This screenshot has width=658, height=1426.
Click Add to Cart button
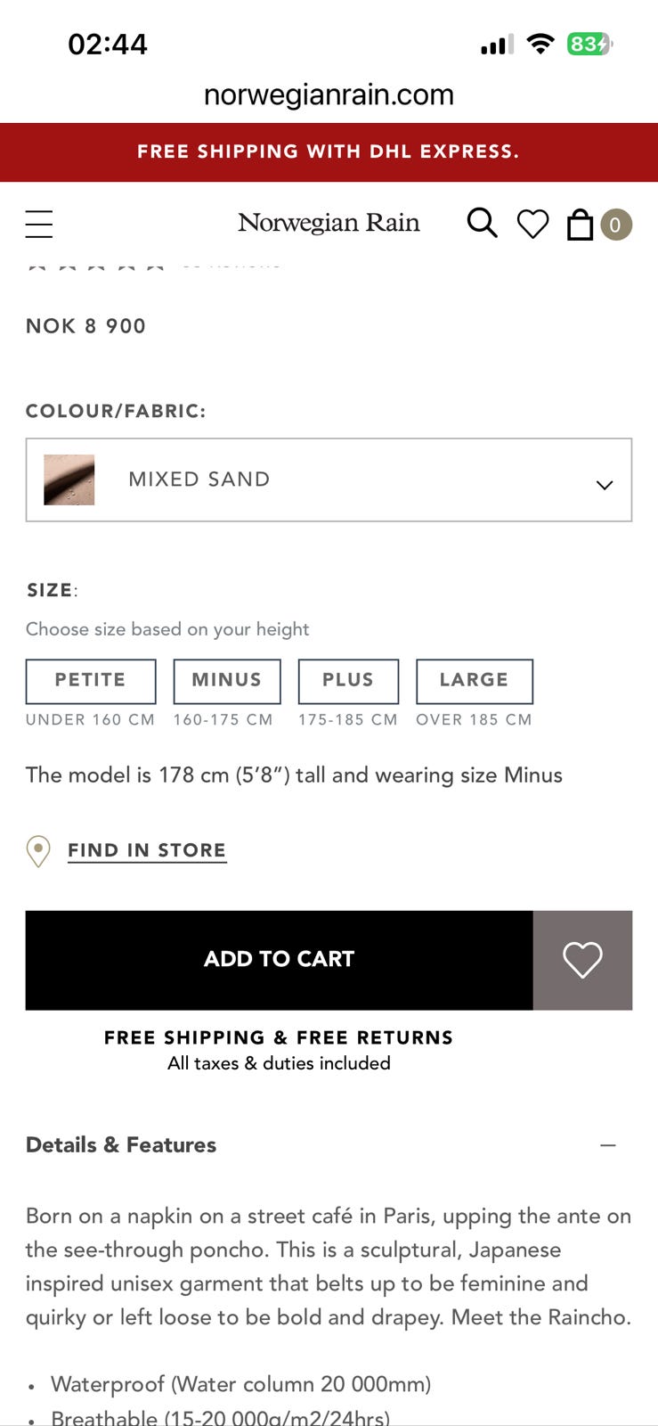(x=279, y=960)
